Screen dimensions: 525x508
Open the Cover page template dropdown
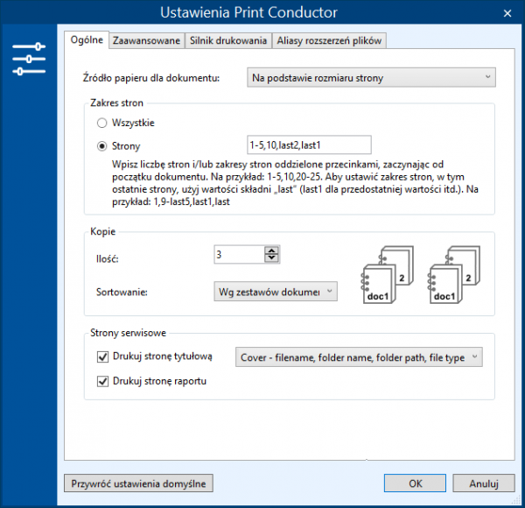click(359, 357)
